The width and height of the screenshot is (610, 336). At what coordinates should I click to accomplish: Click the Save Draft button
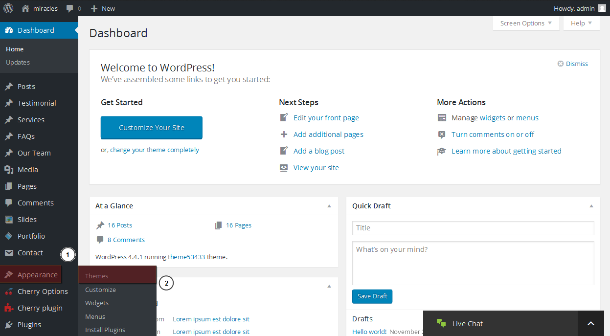(x=372, y=296)
